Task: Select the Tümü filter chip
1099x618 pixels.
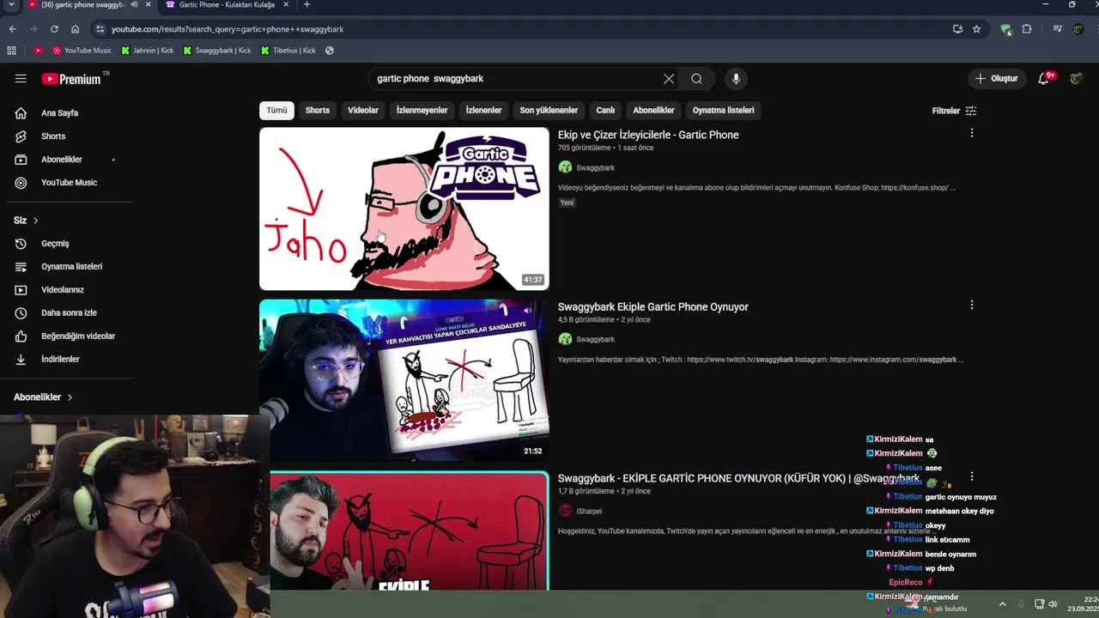Action: click(x=276, y=111)
